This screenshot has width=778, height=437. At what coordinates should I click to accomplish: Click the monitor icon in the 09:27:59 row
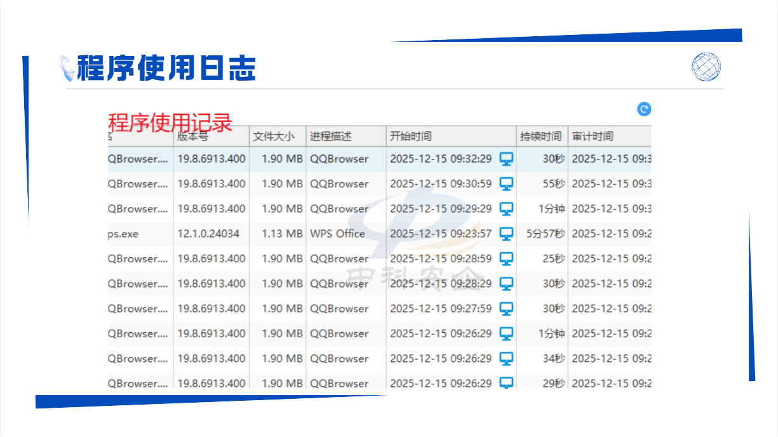[506, 309]
